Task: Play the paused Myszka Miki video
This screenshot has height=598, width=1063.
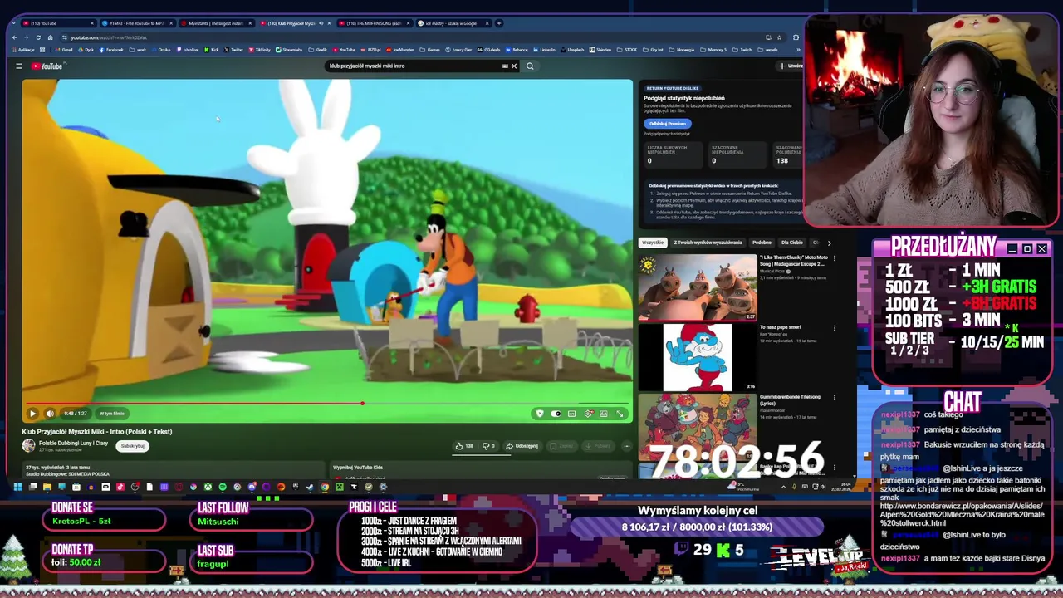Action: click(32, 414)
